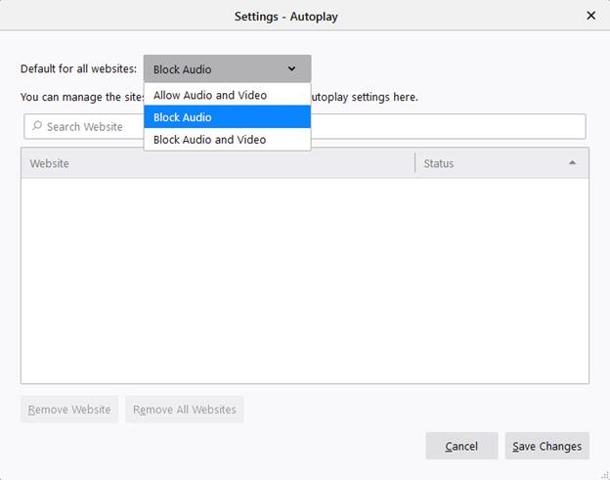Click the Settings - Autoplay title bar
The image size is (610, 480).
click(285, 16)
